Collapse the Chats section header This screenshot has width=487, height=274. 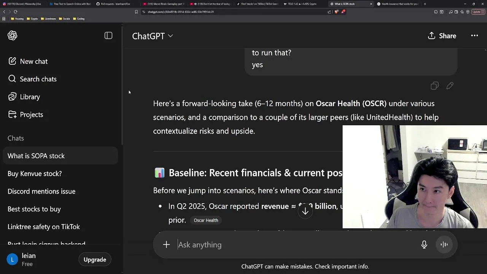click(16, 138)
